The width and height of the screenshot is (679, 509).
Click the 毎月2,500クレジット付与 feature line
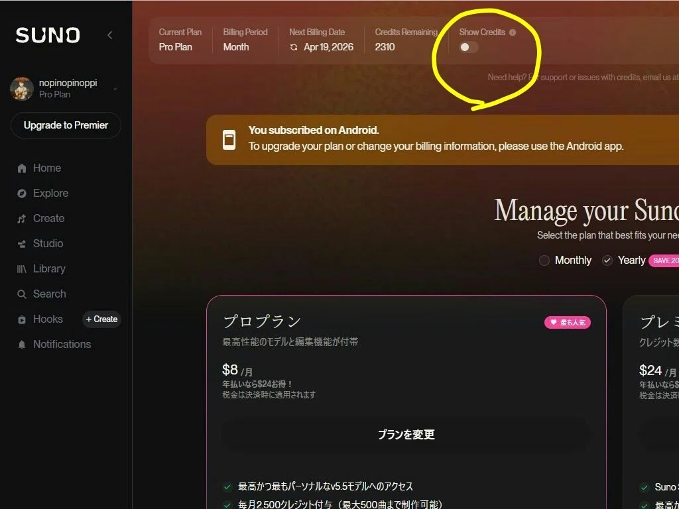pos(340,504)
